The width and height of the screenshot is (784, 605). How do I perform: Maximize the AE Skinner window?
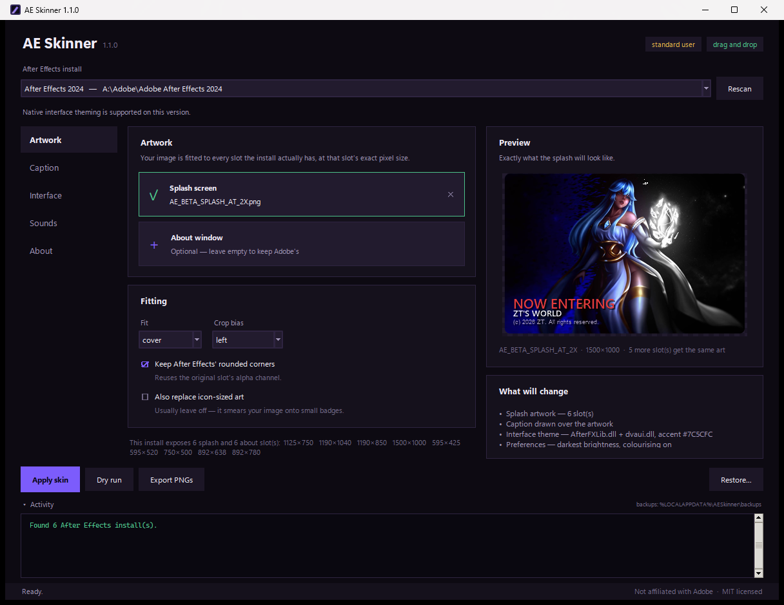pyautogui.click(x=734, y=10)
